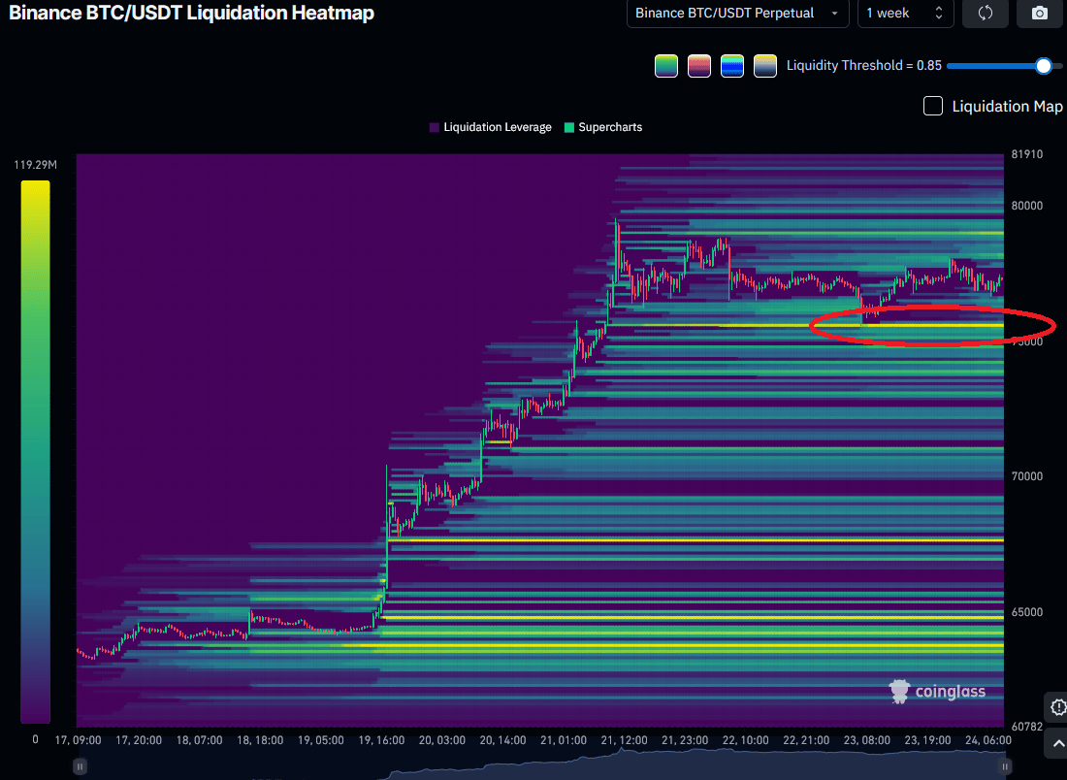The image size is (1067, 780).
Task: Open the 1 week timeframe selector
Action: (x=906, y=13)
